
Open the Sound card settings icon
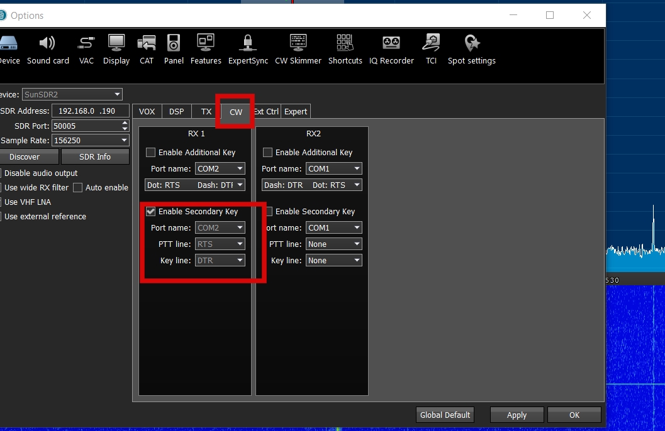[x=48, y=50]
